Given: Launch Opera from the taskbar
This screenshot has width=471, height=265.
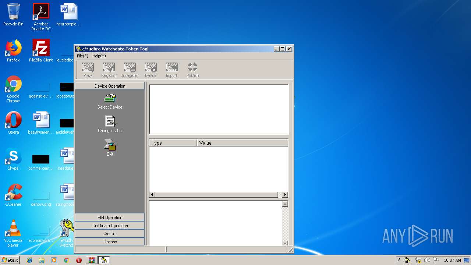Looking at the screenshot, I should pos(79,260).
